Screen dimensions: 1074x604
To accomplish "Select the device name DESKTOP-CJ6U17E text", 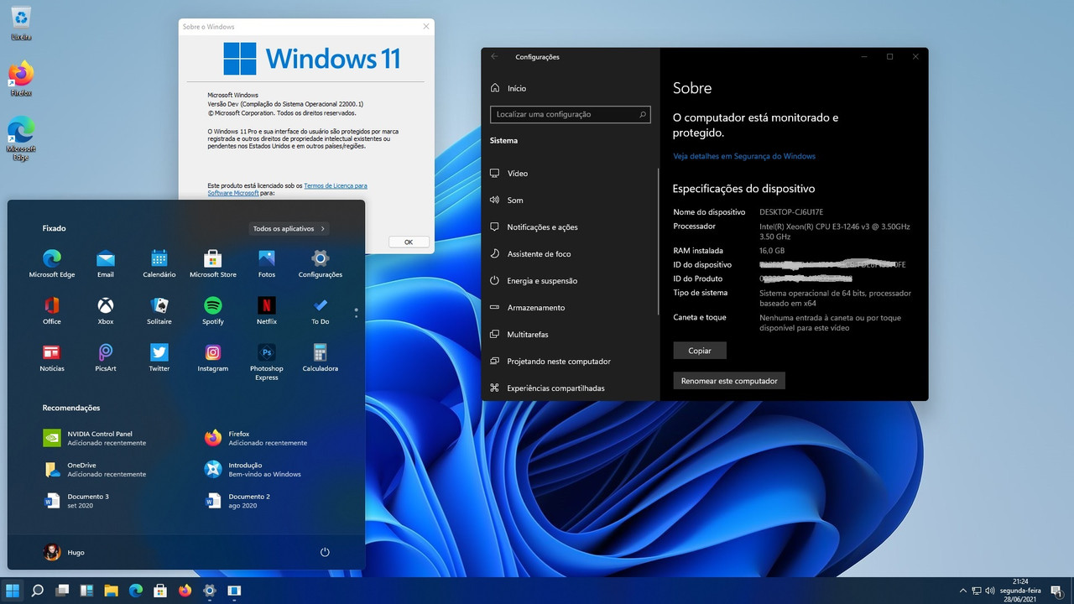I will coord(791,212).
